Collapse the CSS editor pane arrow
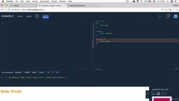This screenshot has height=101, width=179. [x=176, y=23]
